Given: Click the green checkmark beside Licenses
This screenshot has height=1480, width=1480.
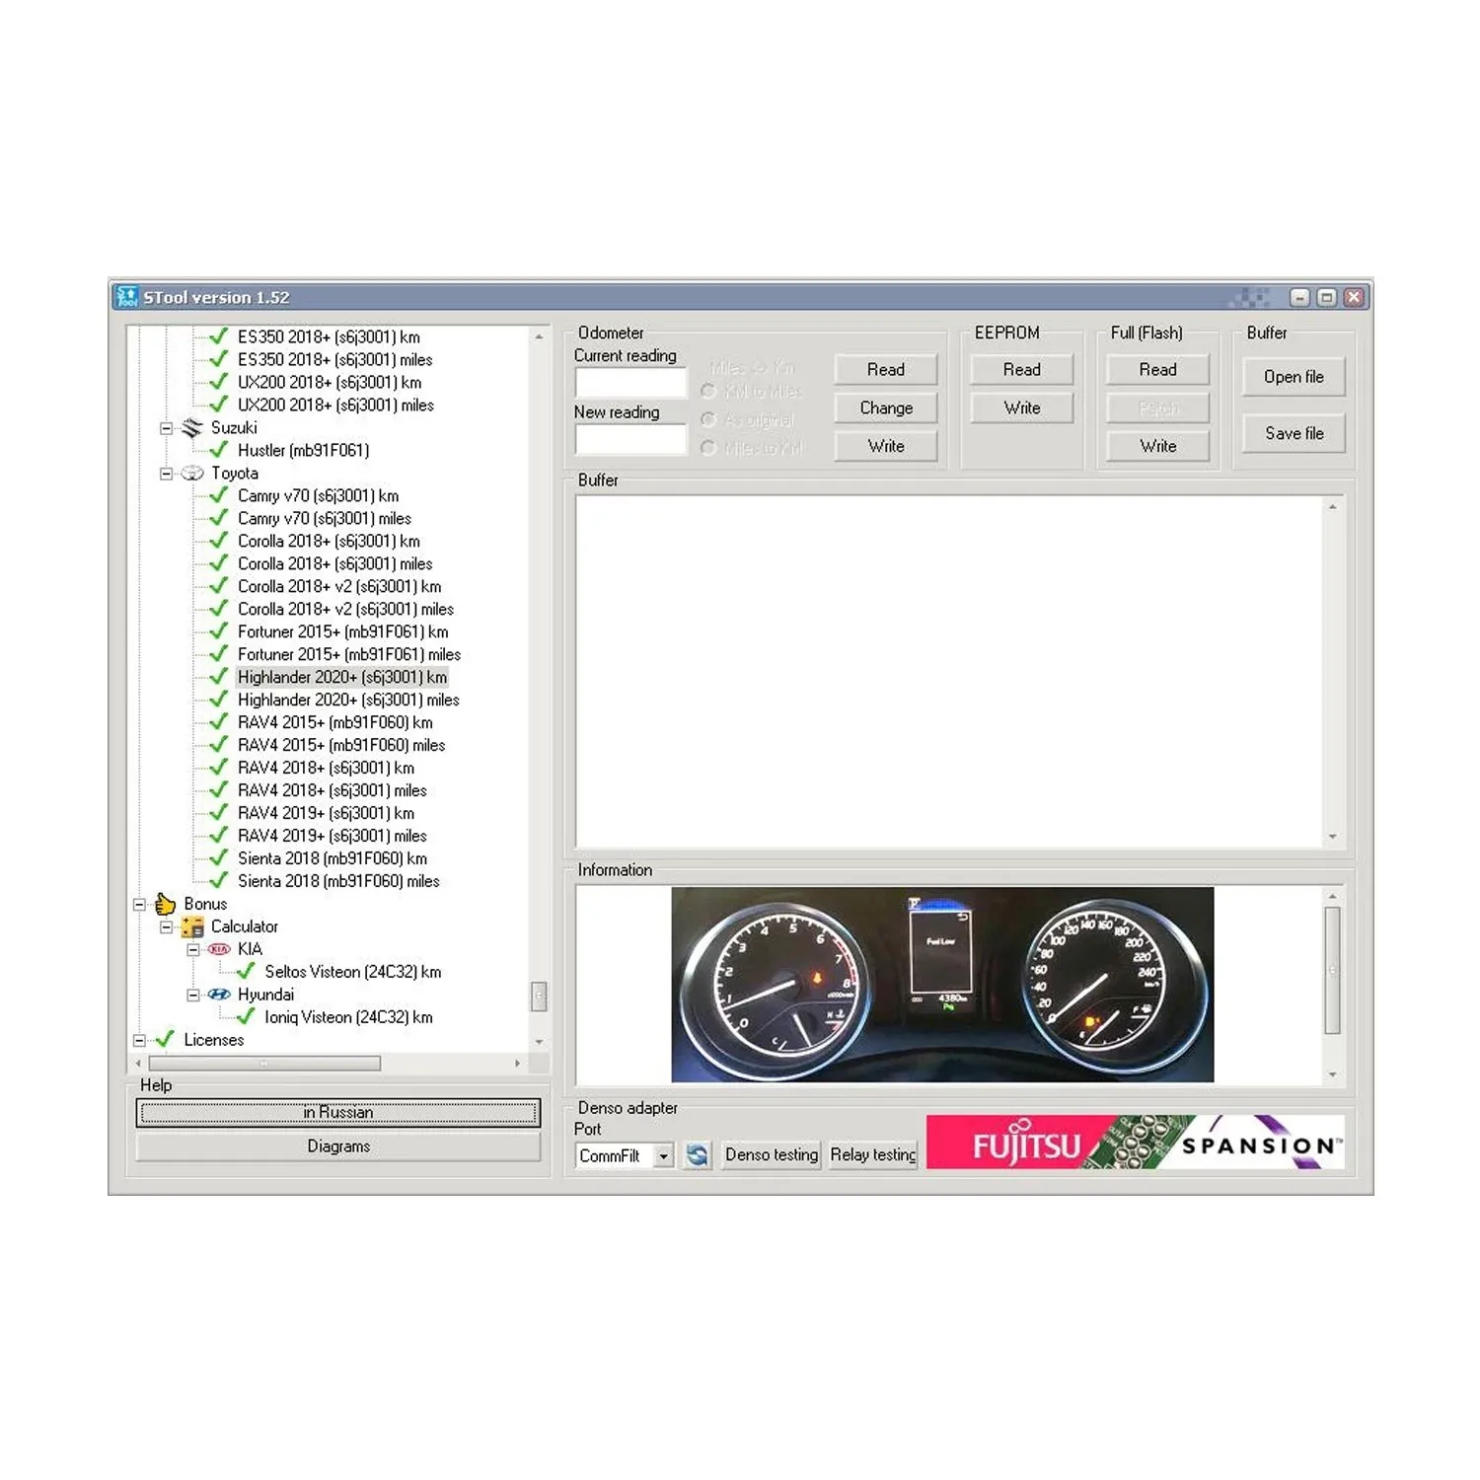Looking at the screenshot, I should [x=163, y=1039].
